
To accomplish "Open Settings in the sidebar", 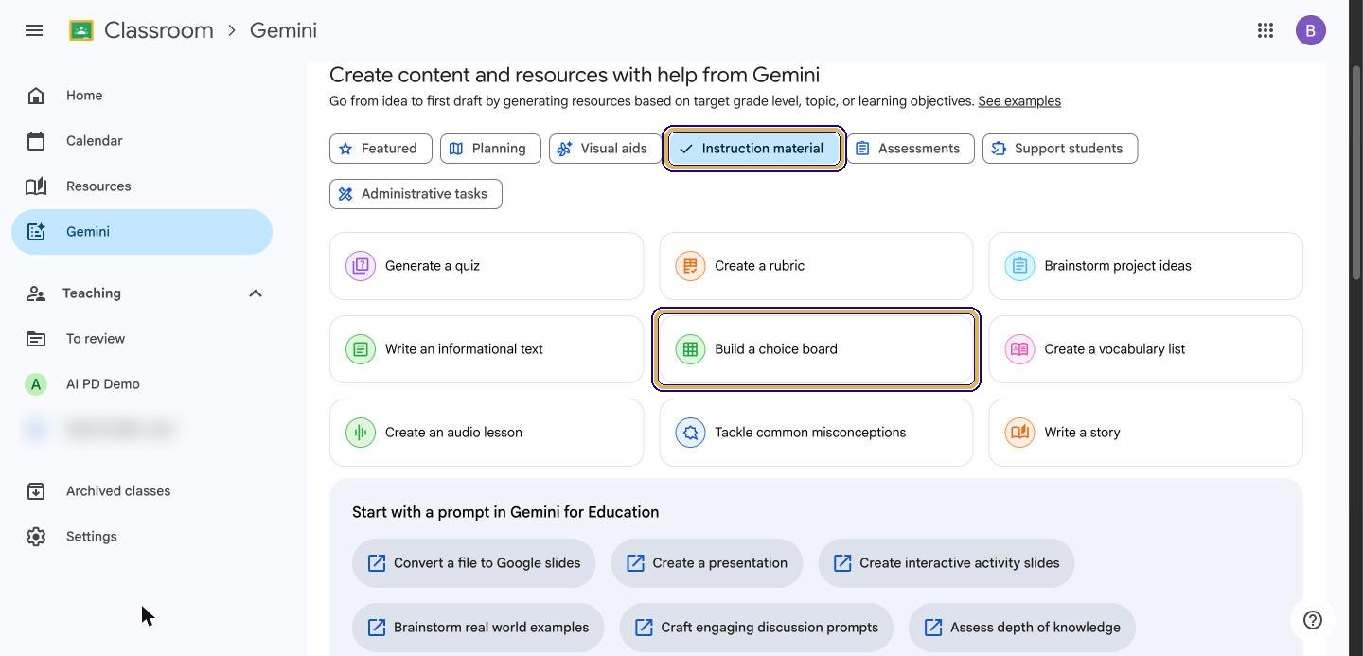I will point(142,537).
